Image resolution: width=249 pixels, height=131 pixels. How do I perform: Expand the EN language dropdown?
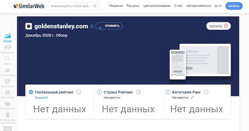pyautogui.click(x=218, y=6)
